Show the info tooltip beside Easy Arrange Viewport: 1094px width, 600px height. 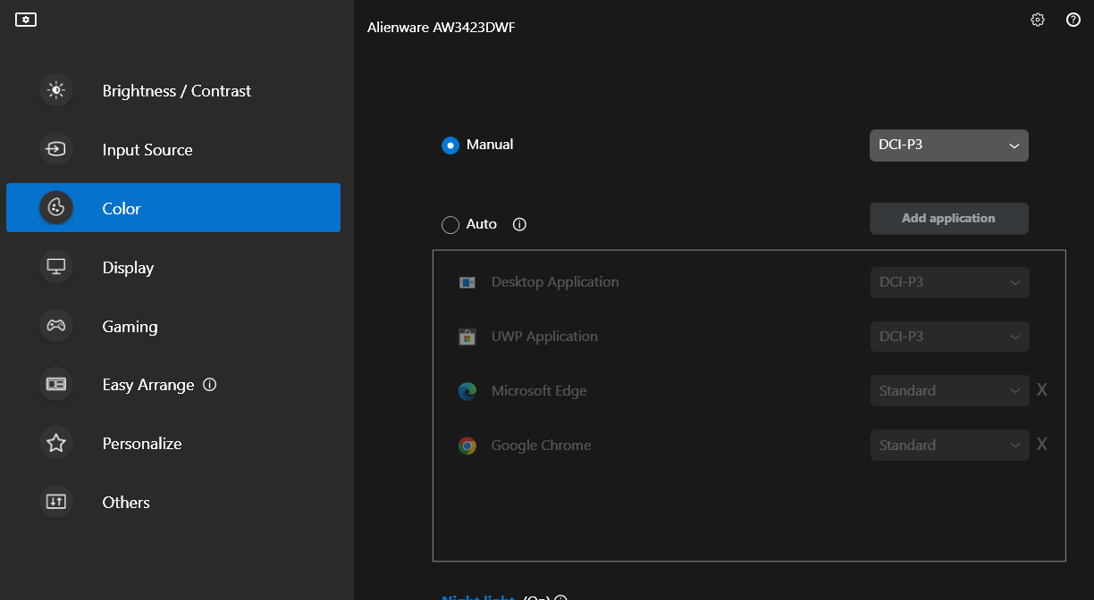click(x=210, y=385)
